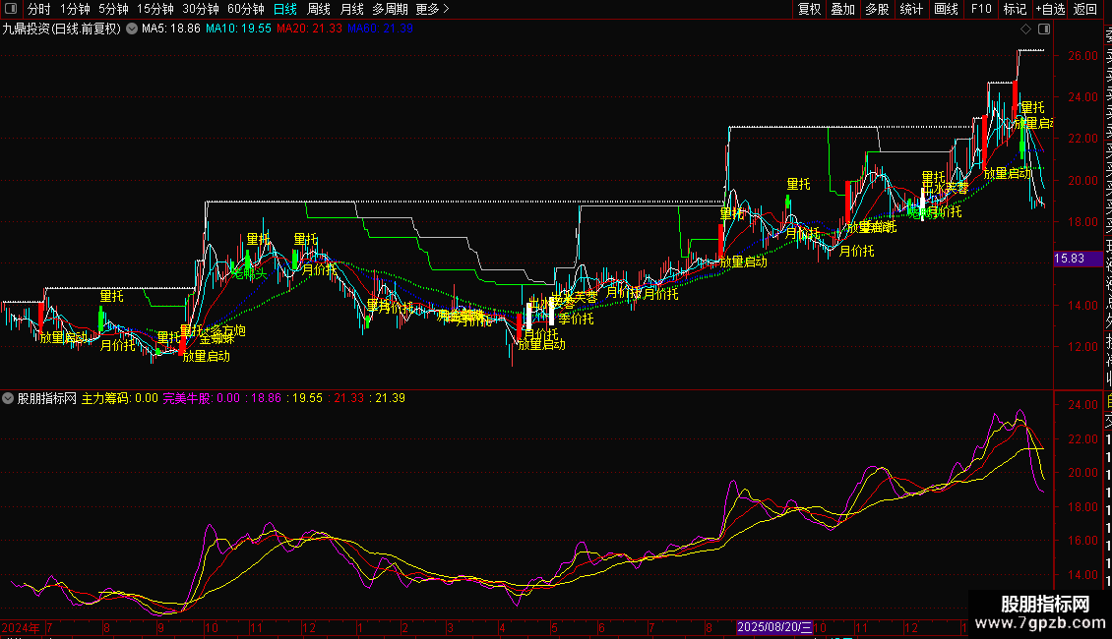Screen dimensions: 1112x639
Task: Select the 5分钟 period
Action: click(113, 9)
